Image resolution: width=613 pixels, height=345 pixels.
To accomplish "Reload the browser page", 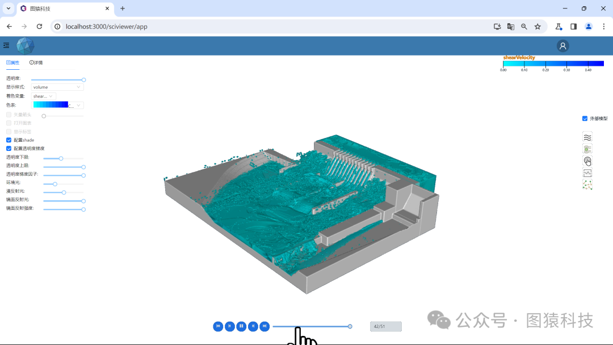I will [40, 27].
